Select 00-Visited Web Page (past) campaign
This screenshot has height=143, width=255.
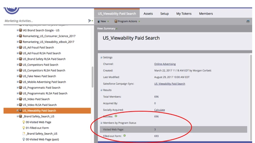point(42,139)
